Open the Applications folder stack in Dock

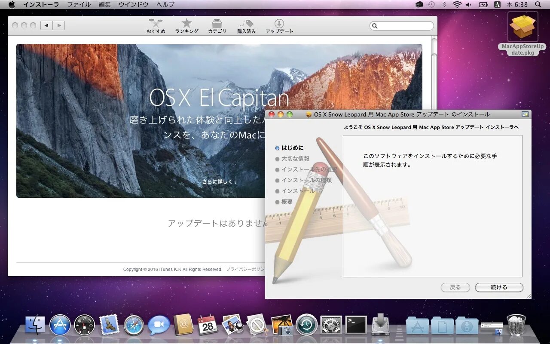[417, 326]
